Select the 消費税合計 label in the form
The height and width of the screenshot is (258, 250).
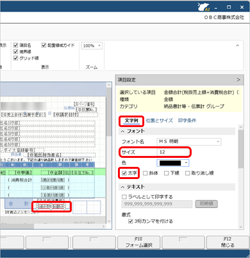[21, 180]
